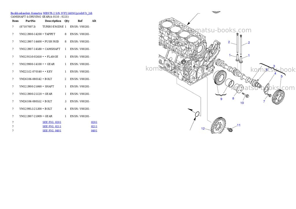Click the CAMSHAFT & DRIVING GEAR title

(40, 16)
